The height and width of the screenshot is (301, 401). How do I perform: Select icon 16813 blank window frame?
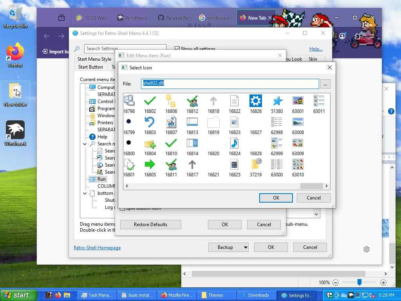point(192,122)
